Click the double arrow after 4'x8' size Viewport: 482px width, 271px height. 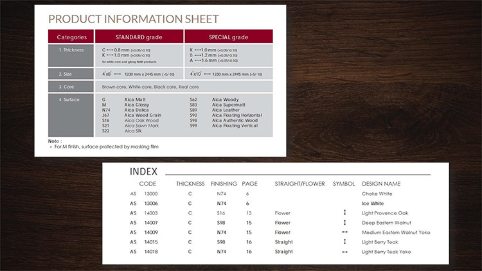pos(117,74)
